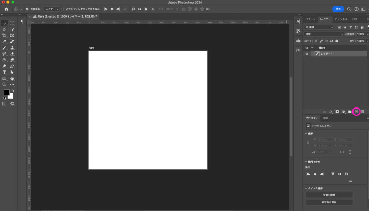This screenshot has height=211, width=369.
Task: Select the Crop tool in the toolbar
Action: click(4, 35)
